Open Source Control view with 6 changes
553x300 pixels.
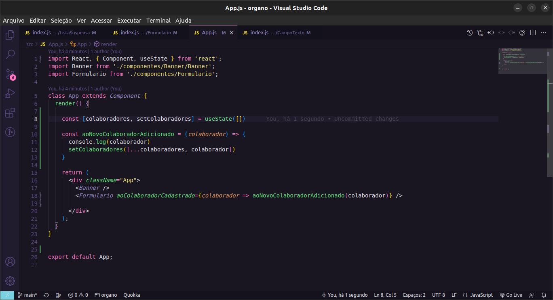point(10,74)
